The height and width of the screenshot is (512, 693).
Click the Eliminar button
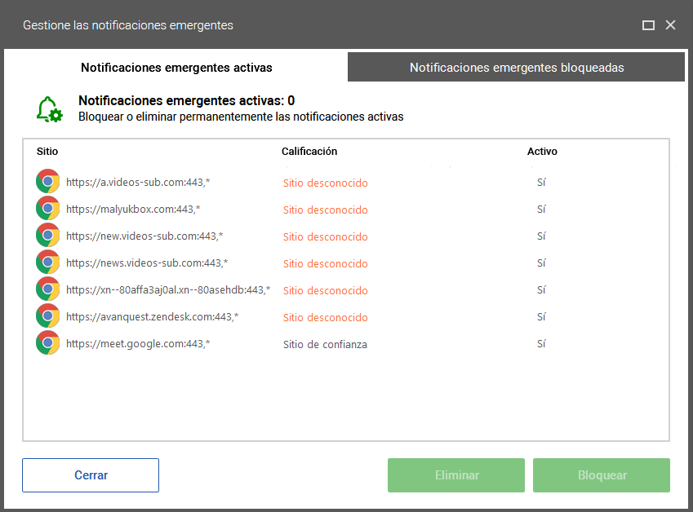tap(456, 475)
